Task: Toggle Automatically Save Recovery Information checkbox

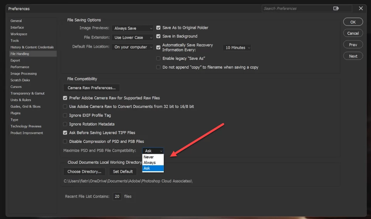Action: tap(158, 47)
